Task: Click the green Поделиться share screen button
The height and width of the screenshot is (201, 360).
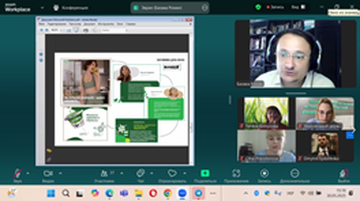Action: click(x=205, y=173)
